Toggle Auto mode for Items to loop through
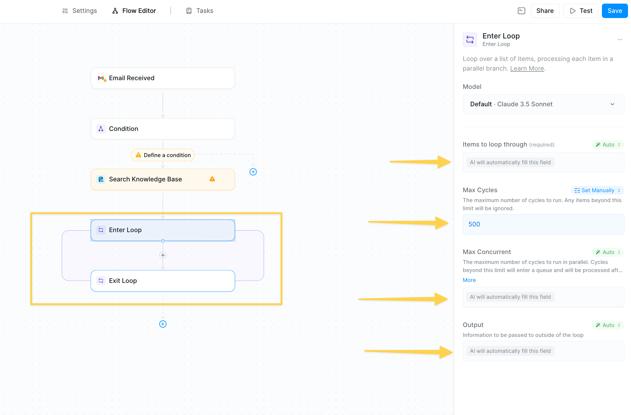The width and height of the screenshot is (631, 415). click(x=608, y=145)
